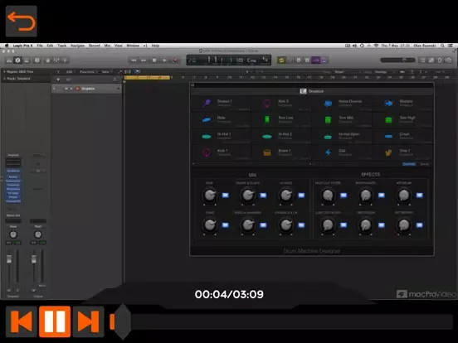Open the Dropkick patch name header
This screenshot has width=458, height=343.
(312, 91)
